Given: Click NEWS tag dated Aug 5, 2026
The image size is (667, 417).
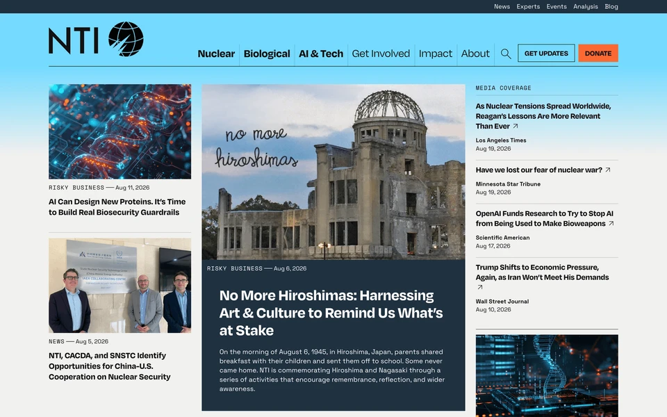Looking at the screenshot, I should click(x=56, y=342).
